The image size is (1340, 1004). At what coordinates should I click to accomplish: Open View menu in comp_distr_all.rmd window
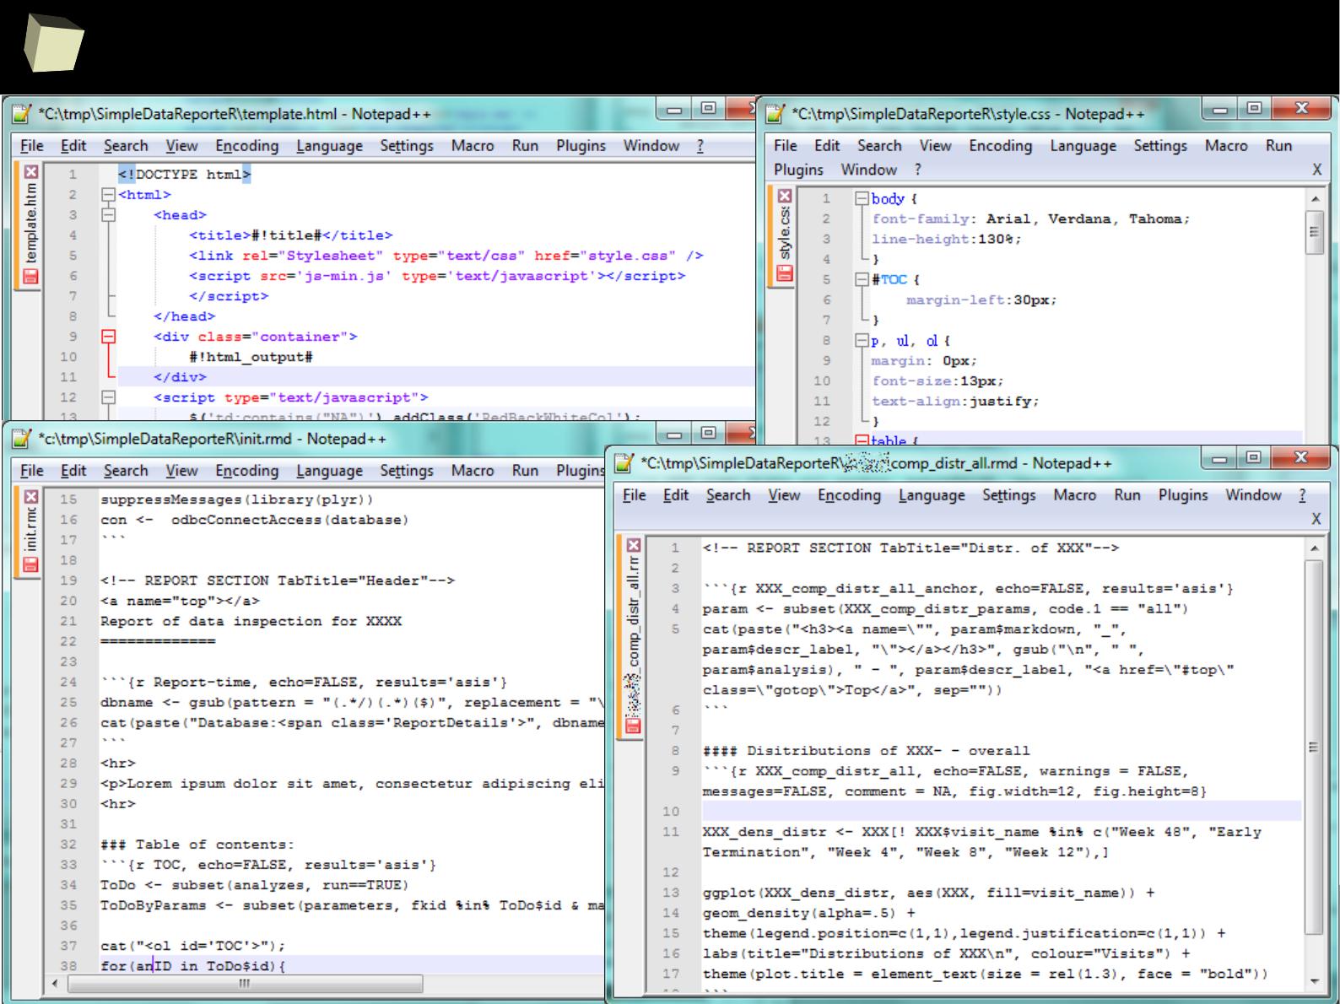click(x=784, y=495)
